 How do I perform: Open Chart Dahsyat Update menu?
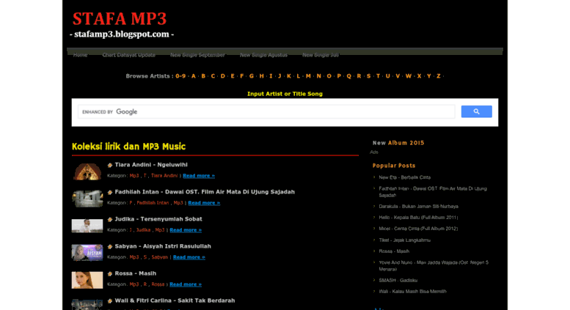[x=128, y=55]
